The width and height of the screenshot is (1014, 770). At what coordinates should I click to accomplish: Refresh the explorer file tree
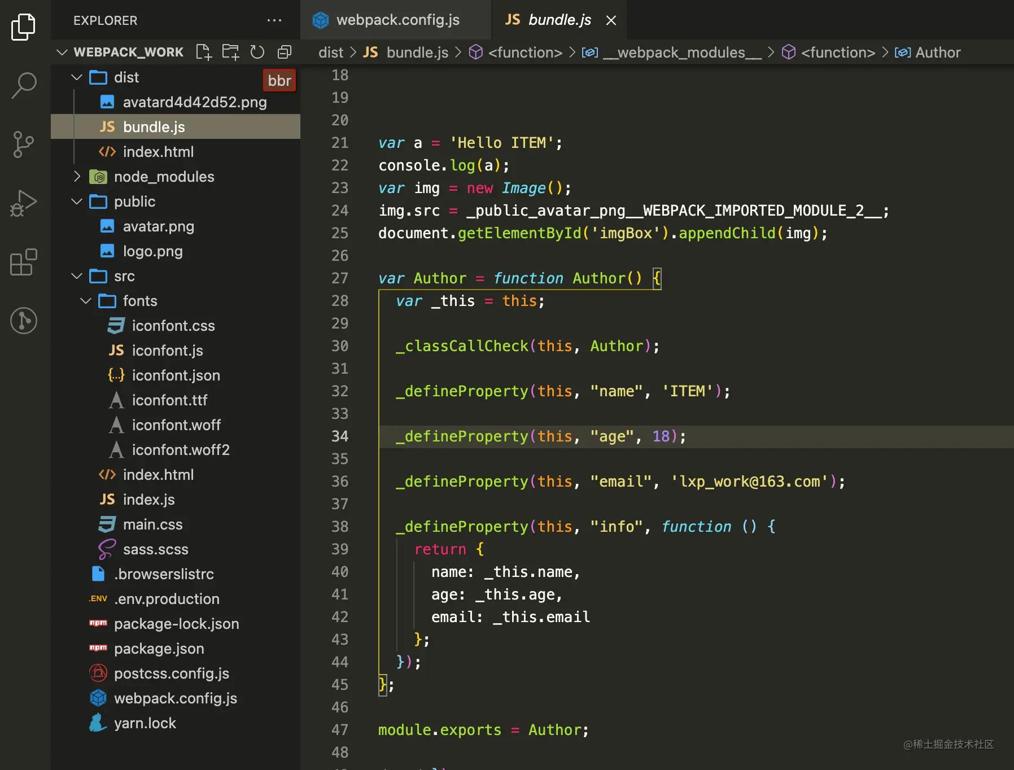pos(257,53)
